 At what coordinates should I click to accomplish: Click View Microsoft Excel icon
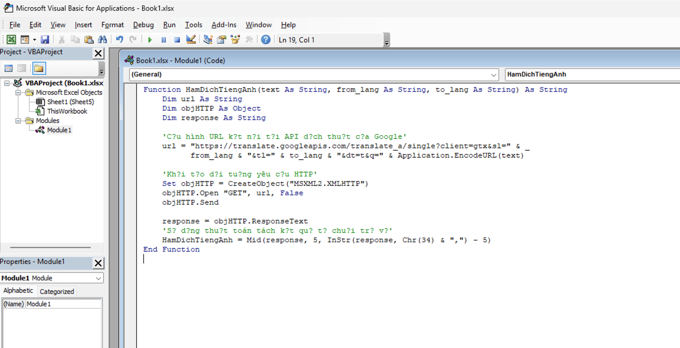[11, 39]
